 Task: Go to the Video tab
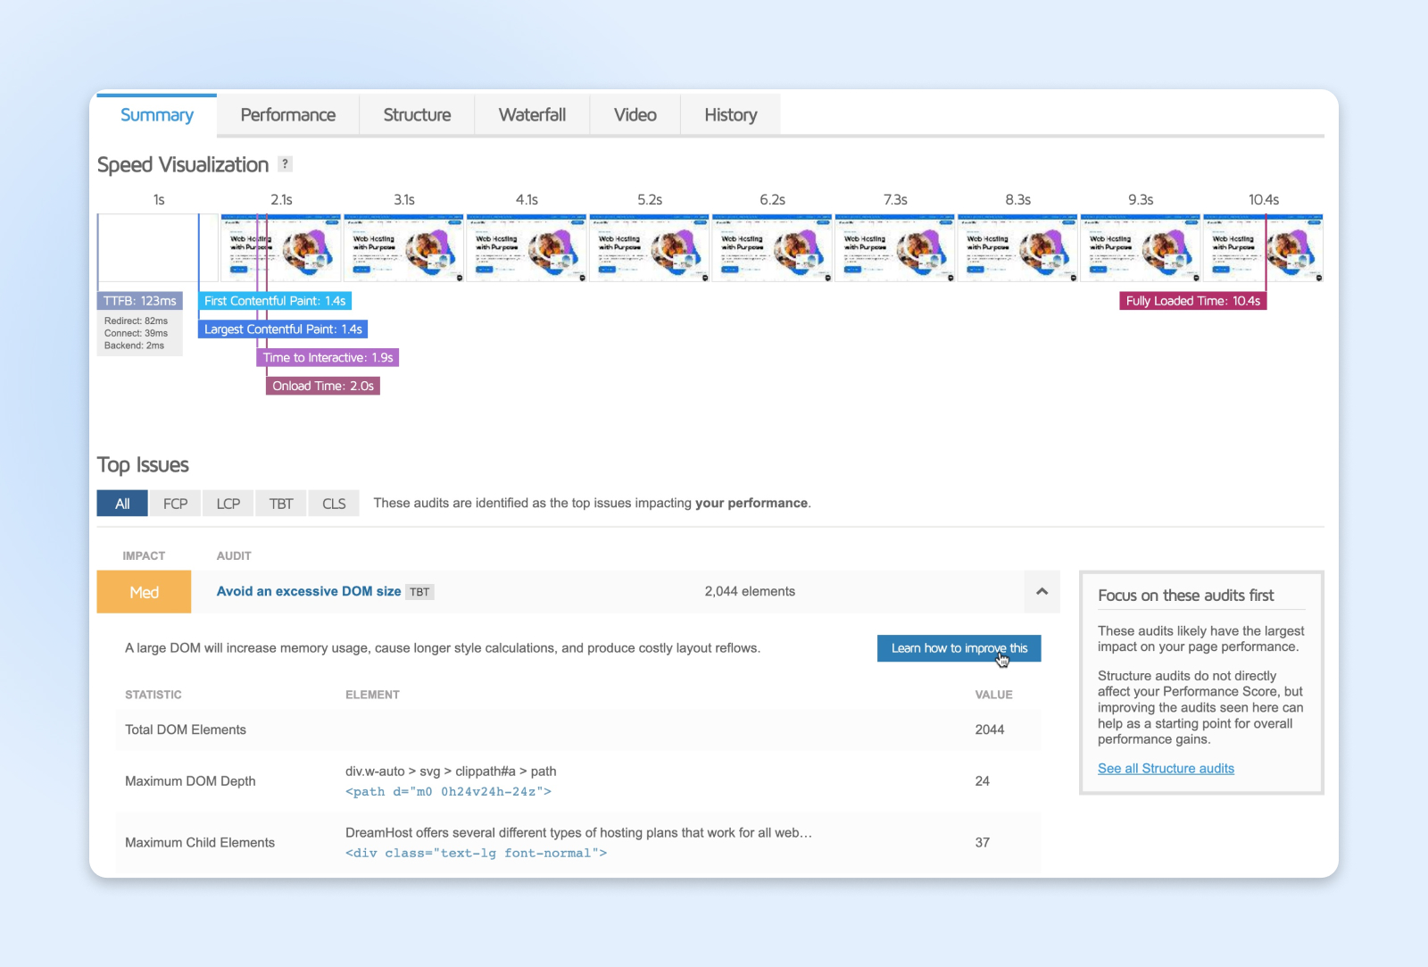coord(635,115)
